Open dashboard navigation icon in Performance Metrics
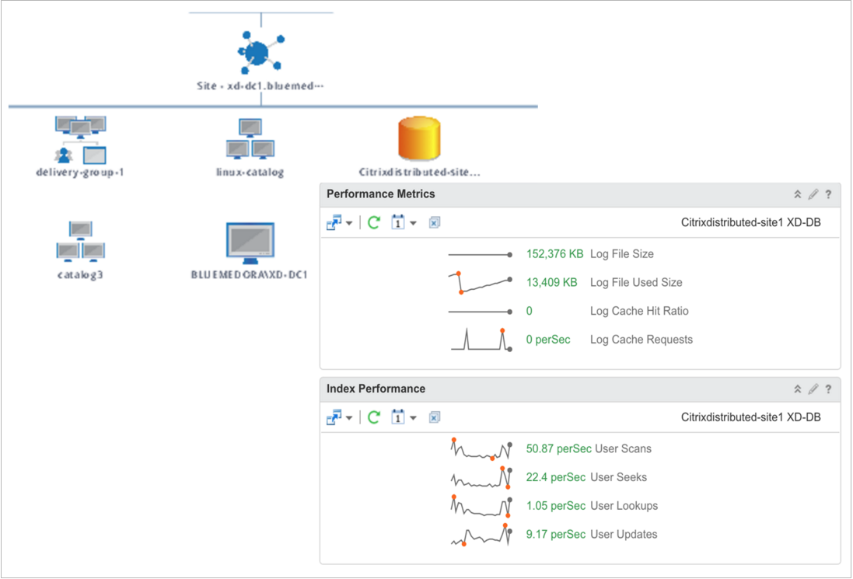 (x=334, y=222)
